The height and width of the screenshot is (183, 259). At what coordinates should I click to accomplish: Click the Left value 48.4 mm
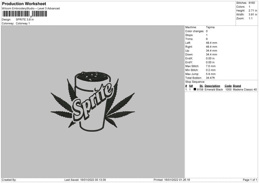(212, 43)
